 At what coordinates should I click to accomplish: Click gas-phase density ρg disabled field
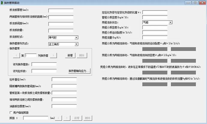click(155, 61)
